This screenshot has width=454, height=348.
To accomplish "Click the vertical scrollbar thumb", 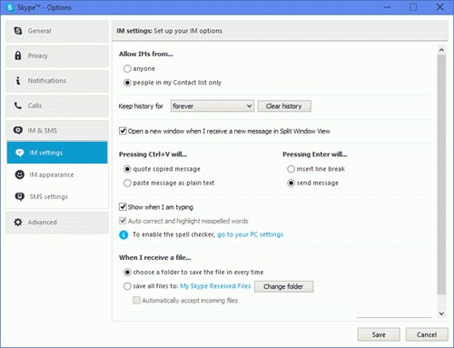I will 441,174.
